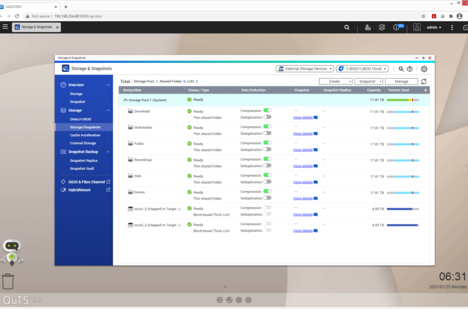The height and width of the screenshot is (309, 468).
Task: Click the tools wrench-magnifier icon
Action: [401, 69]
